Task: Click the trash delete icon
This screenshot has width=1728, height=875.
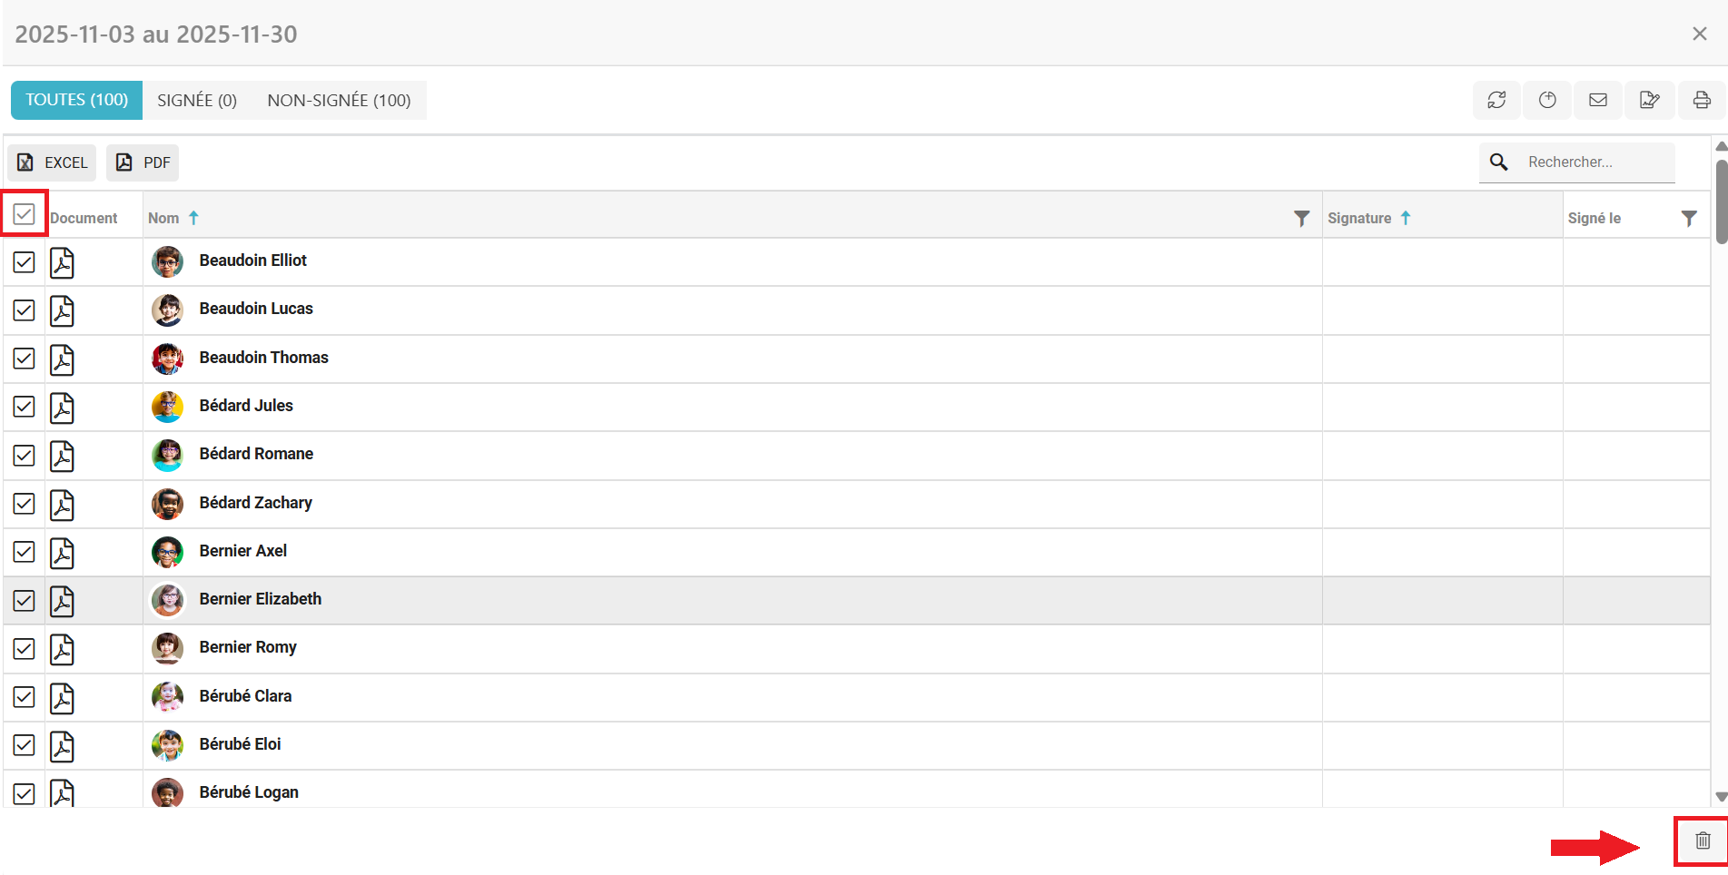Action: click(1703, 841)
